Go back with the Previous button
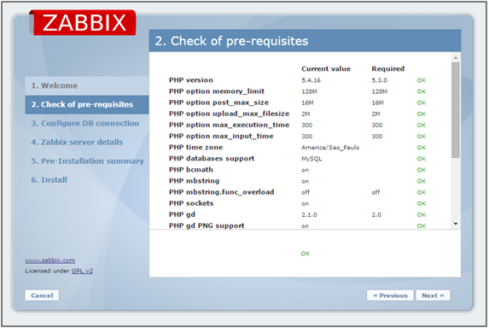The height and width of the screenshot is (328, 489). [x=390, y=296]
